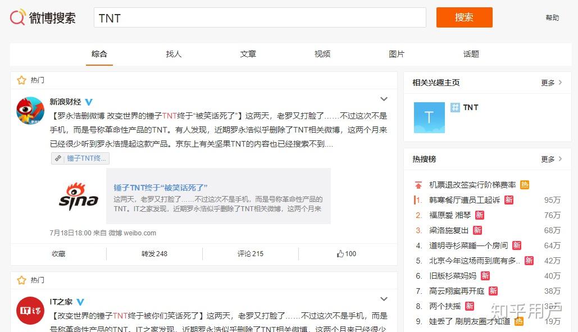Open 更多 in the 热搜榜 section
The height and width of the screenshot is (332, 578).
tap(550, 159)
